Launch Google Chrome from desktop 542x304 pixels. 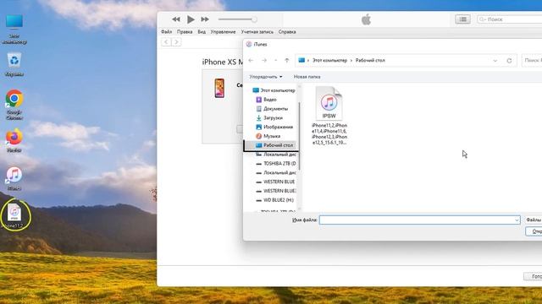click(x=14, y=105)
